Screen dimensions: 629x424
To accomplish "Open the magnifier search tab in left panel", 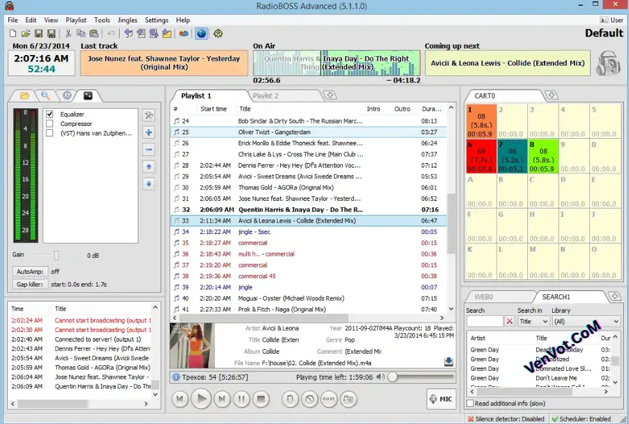I will pyautogui.click(x=45, y=95).
